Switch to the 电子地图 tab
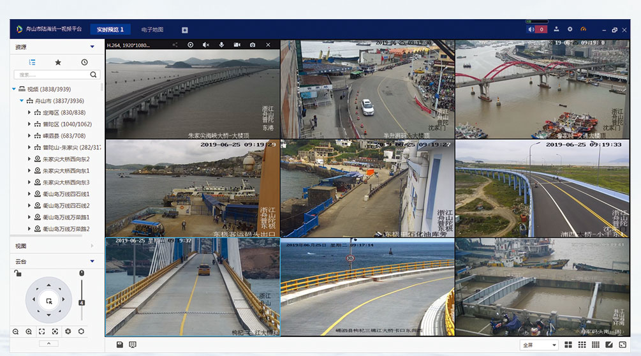Image resolution: width=641 pixels, height=356 pixels. pos(152,29)
